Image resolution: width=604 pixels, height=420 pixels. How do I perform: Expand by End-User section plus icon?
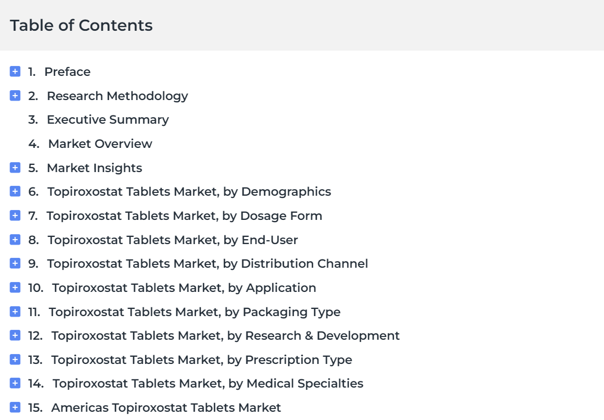(15, 240)
